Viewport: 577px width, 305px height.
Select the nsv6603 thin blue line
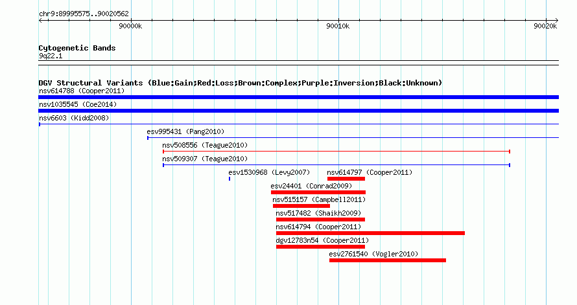pyautogui.click(x=298, y=124)
